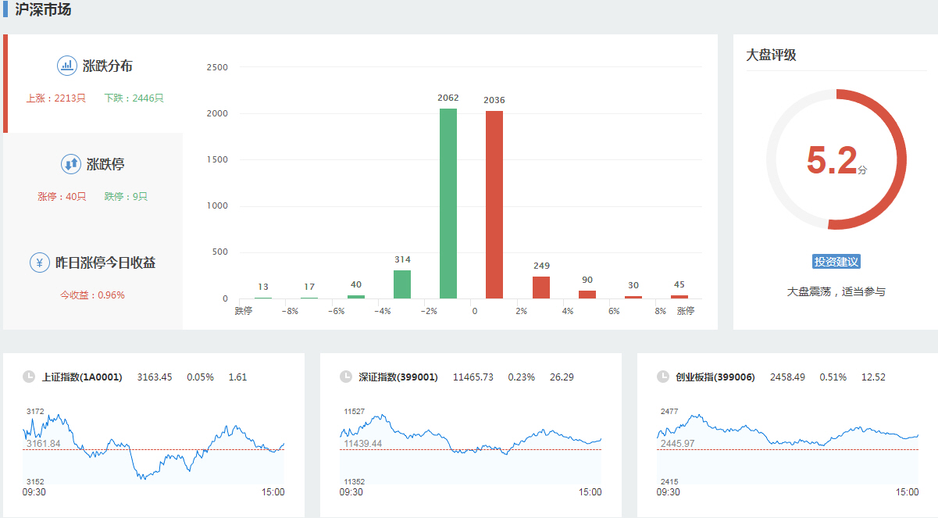The height and width of the screenshot is (518, 938).
Task: Click the bar chart icon beside 涨跌分布
Action: (x=67, y=66)
